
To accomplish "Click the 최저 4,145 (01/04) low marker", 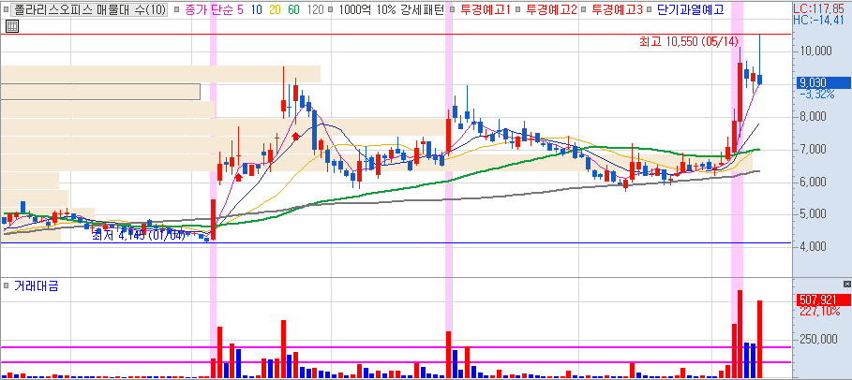I will tap(139, 236).
